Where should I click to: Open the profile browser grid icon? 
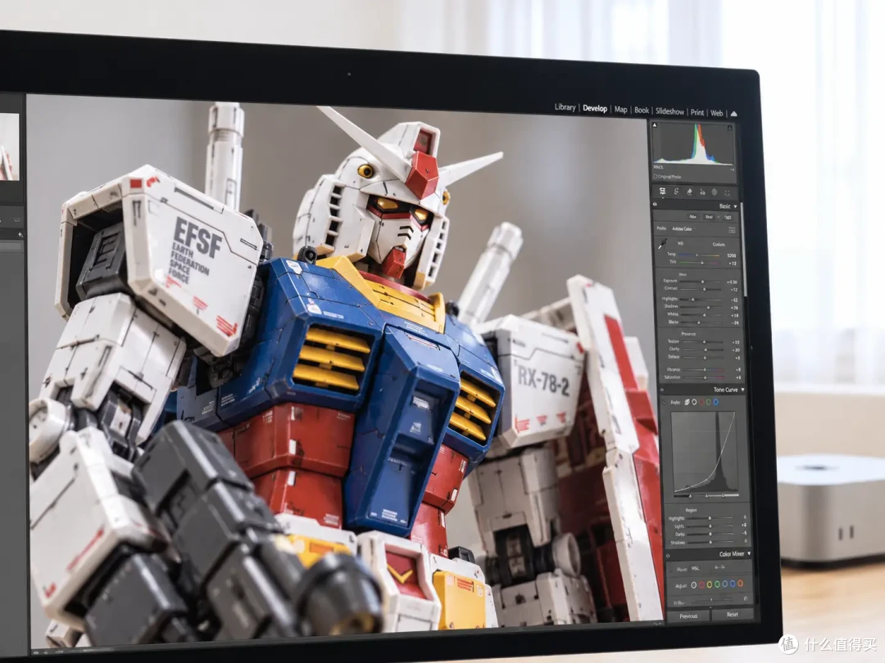(x=732, y=230)
